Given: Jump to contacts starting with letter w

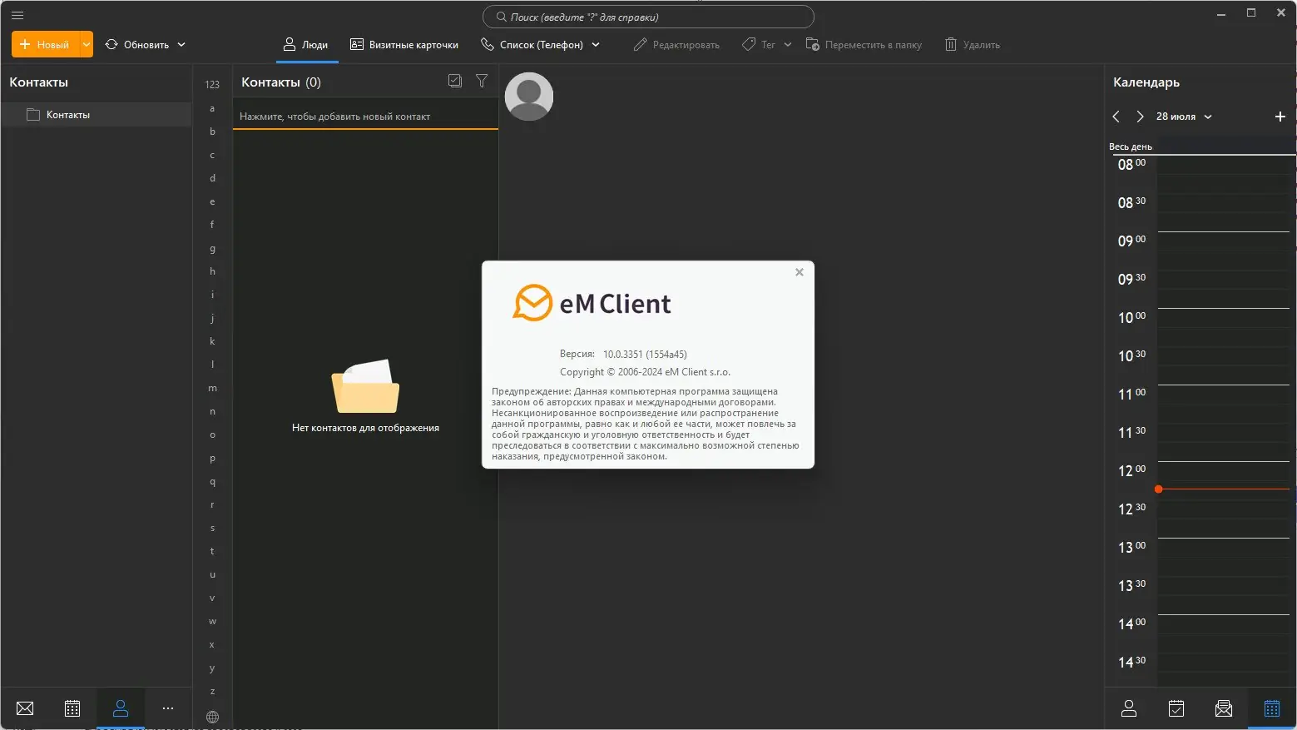Looking at the screenshot, I should 212,622.
